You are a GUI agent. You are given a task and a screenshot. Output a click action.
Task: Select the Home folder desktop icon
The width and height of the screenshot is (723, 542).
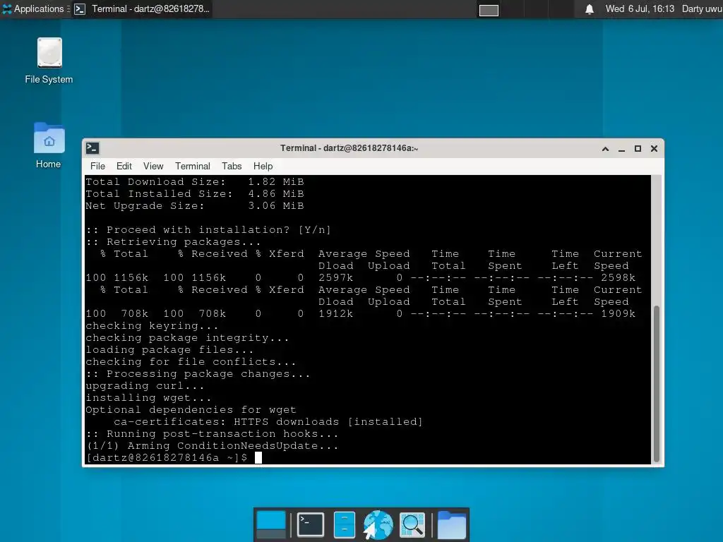click(49, 145)
